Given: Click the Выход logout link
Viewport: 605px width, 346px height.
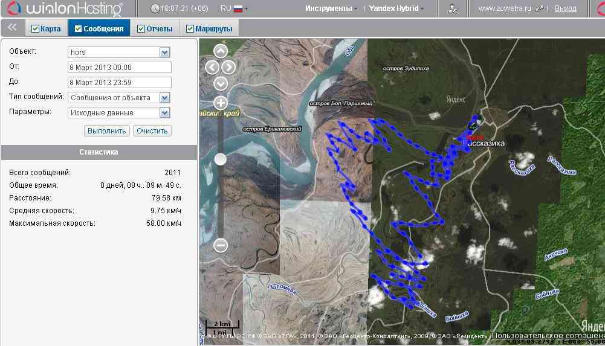Looking at the screenshot, I should click(x=565, y=9).
